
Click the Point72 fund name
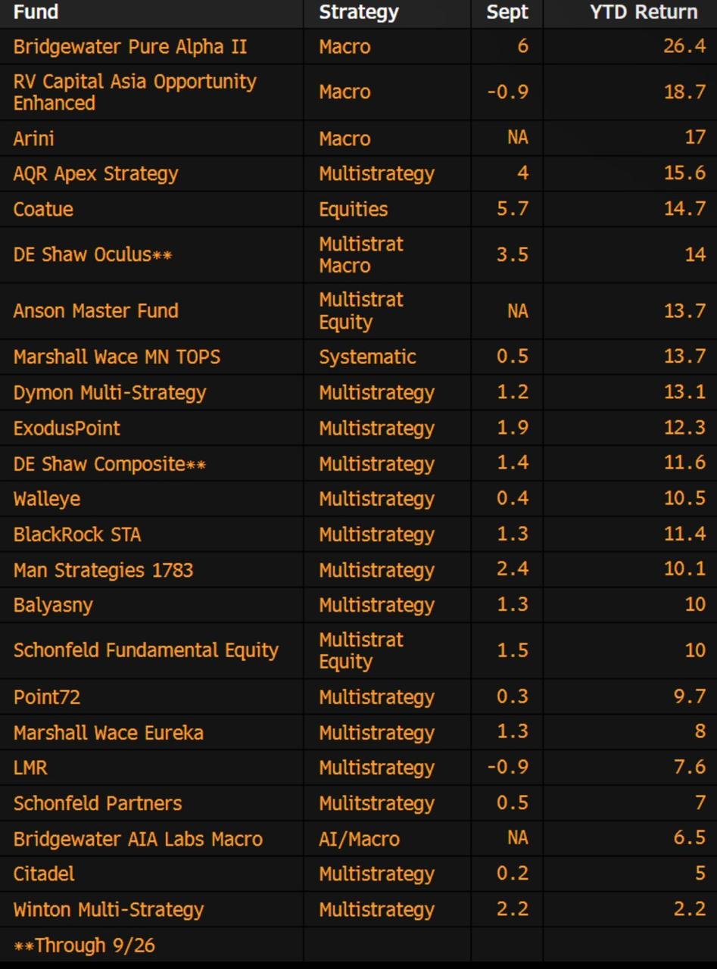pos(46,697)
